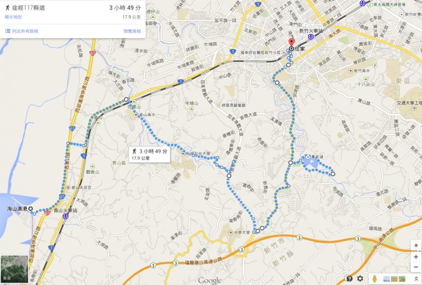
Task: Toggle terrain display via 顯示地形
Action: coord(13,17)
